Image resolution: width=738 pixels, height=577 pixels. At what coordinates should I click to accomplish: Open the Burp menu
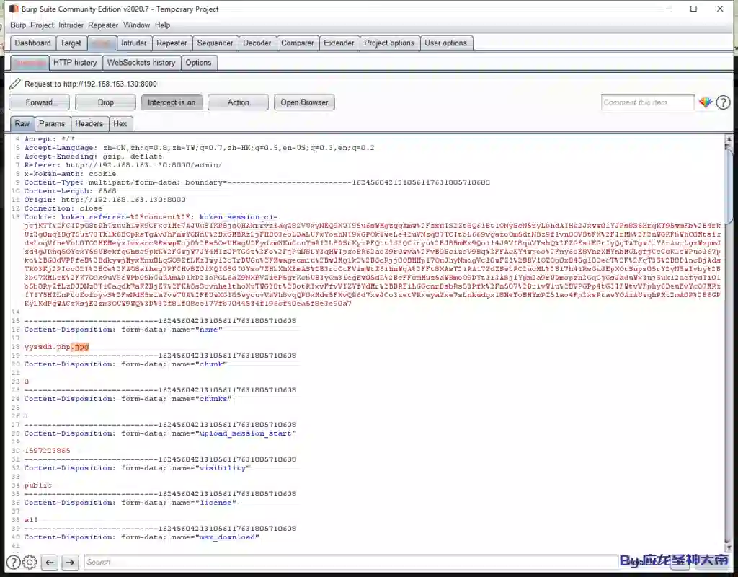click(18, 25)
